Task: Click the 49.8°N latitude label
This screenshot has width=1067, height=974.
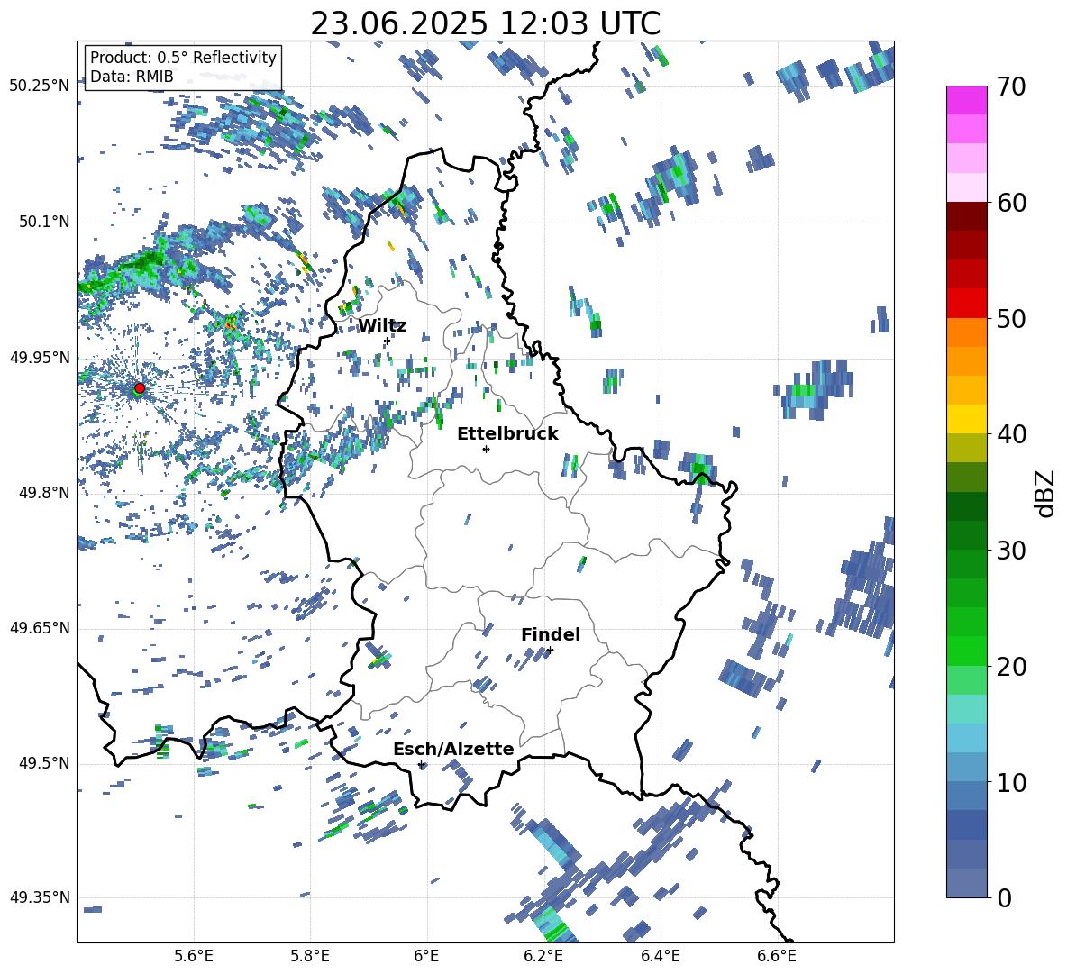Action: point(43,493)
